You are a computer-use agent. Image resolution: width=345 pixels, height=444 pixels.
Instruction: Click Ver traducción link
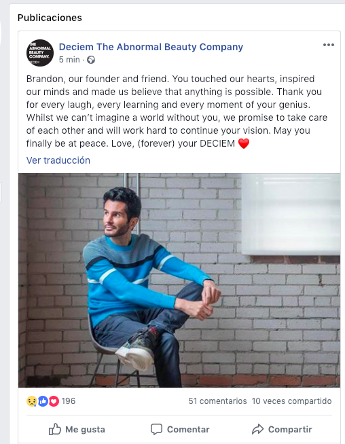pos(58,160)
